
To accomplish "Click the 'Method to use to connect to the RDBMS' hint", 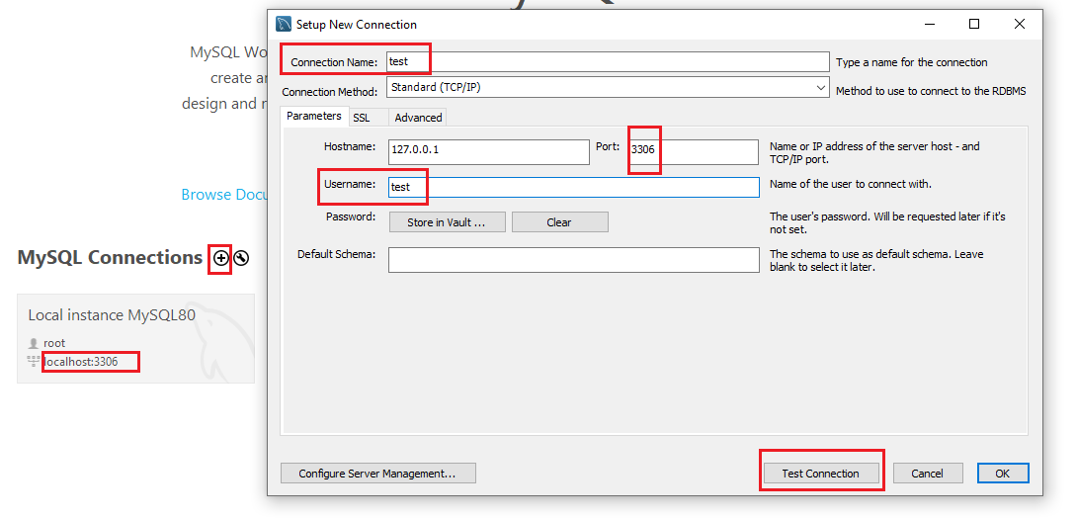I will point(931,91).
